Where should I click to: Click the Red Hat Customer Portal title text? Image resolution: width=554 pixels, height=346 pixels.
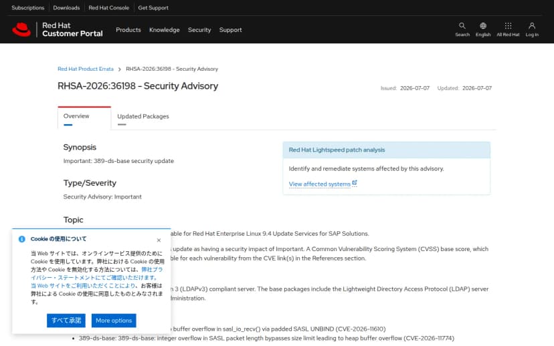[x=72, y=29]
